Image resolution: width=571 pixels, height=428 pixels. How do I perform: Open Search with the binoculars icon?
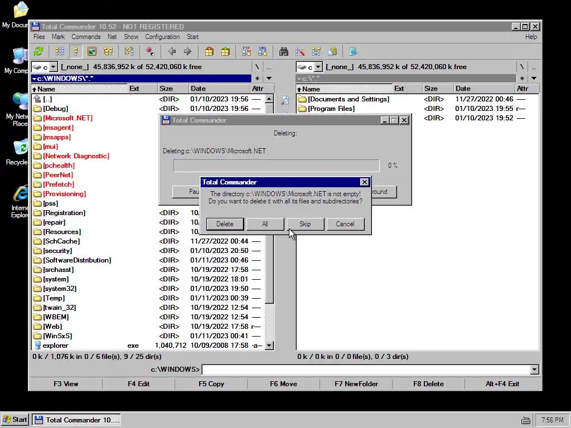coord(284,51)
